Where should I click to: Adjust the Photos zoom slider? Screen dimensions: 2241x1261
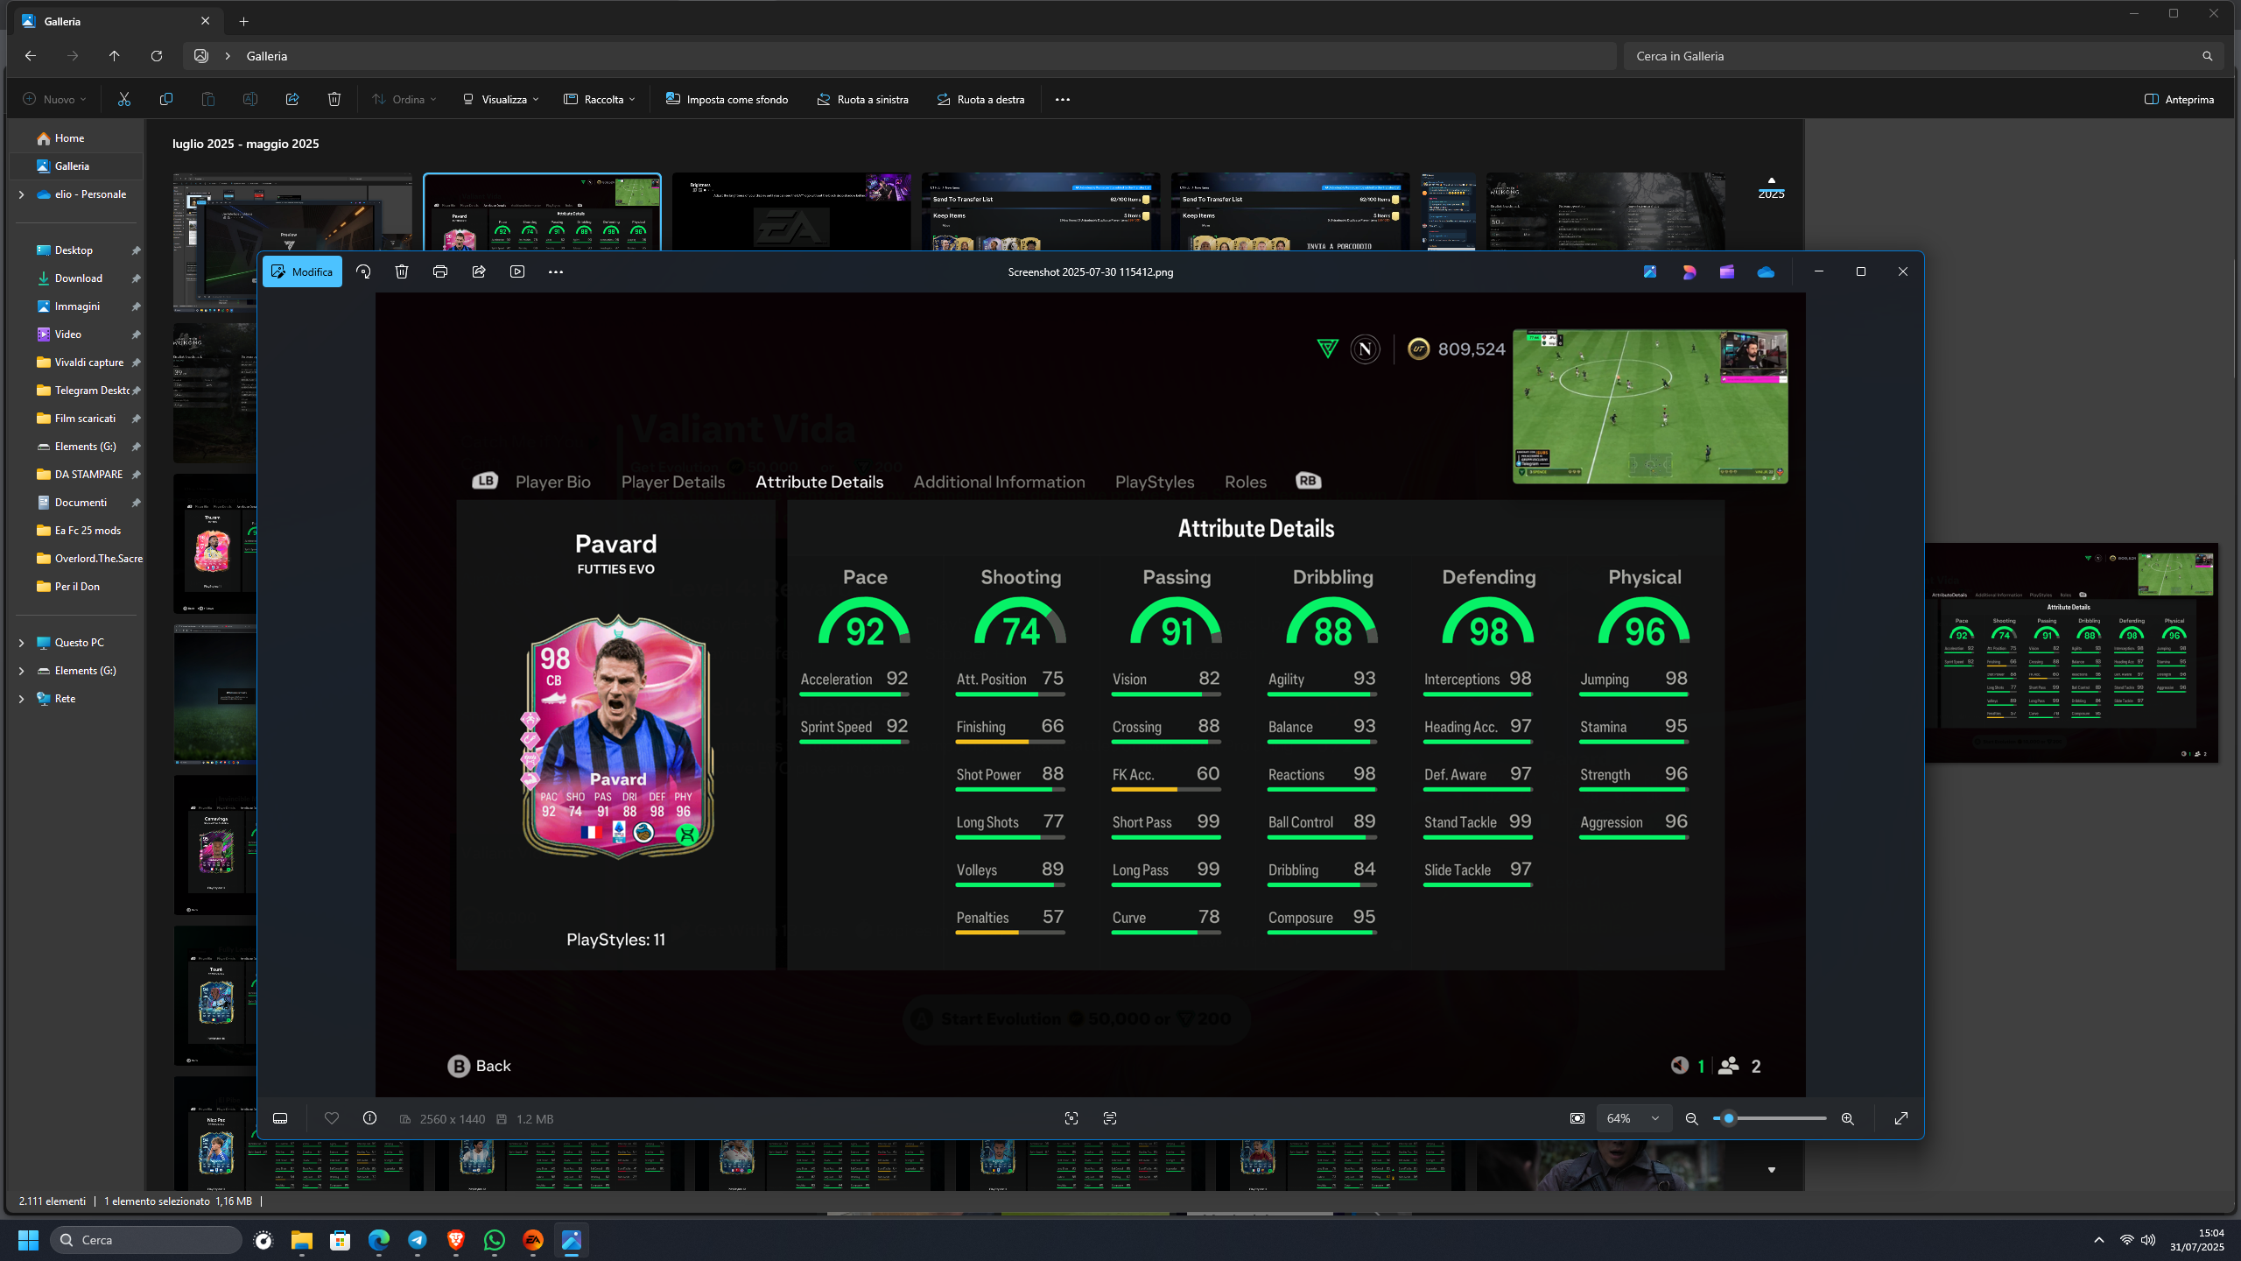pos(1770,1118)
